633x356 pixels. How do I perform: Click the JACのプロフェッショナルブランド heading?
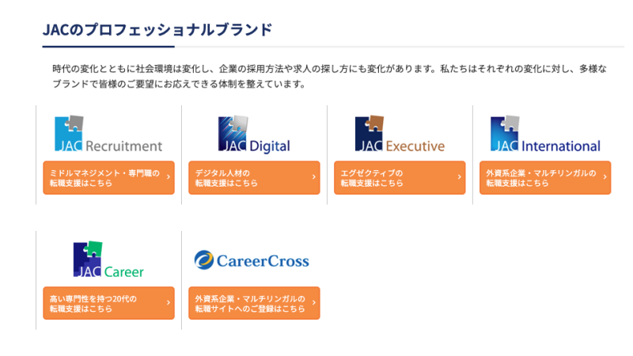[157, 30]
